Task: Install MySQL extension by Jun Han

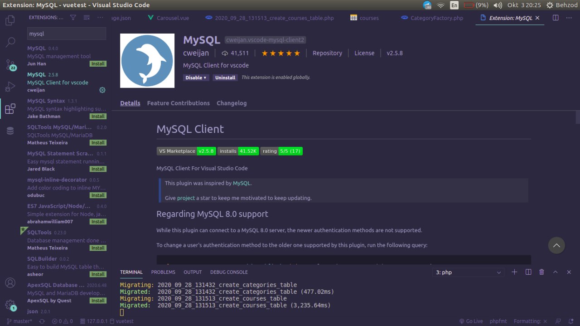Action: 98,64
